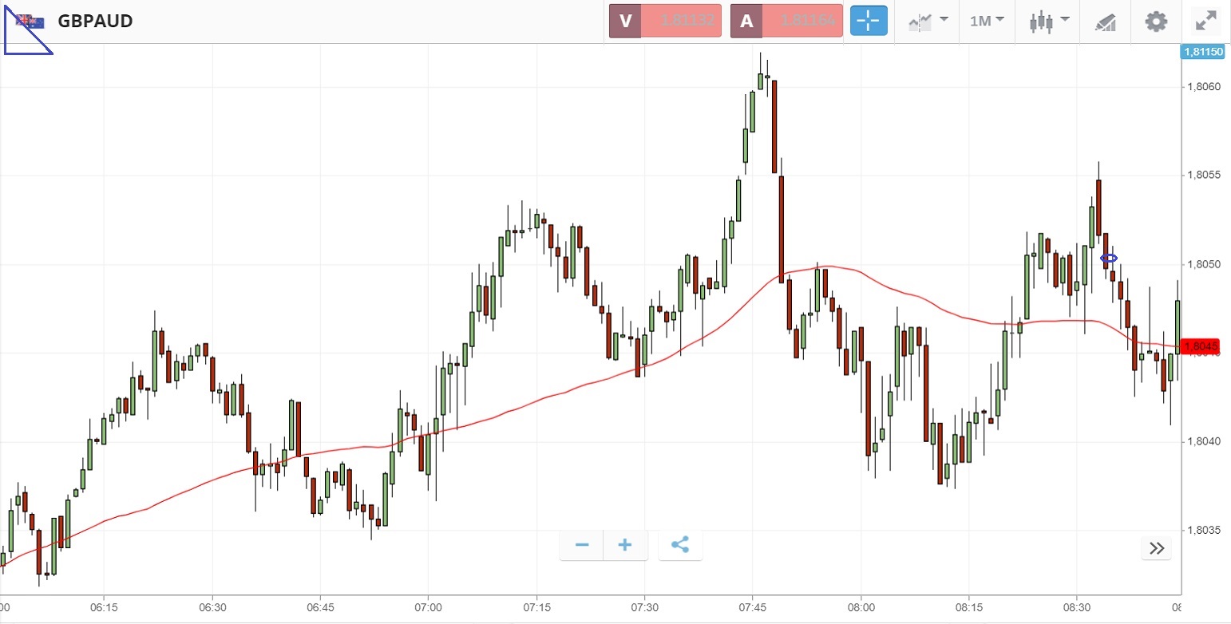1231x624 pixels.
Task: Expand chart to fullscreen
Action: (1205, 21)
